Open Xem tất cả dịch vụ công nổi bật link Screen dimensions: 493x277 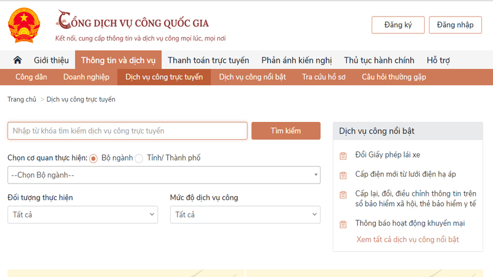click(x=407, y=239)
